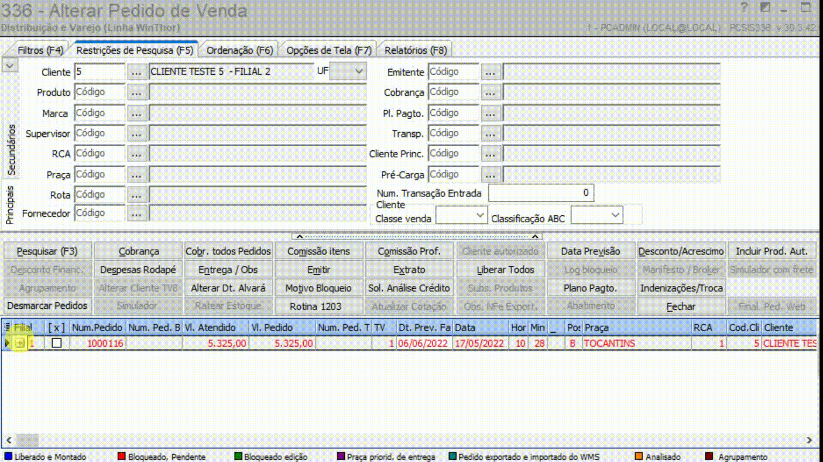Open Fornecedor lookup ellipsis button
The image size is (823, 462).
[x=136, y=214]
